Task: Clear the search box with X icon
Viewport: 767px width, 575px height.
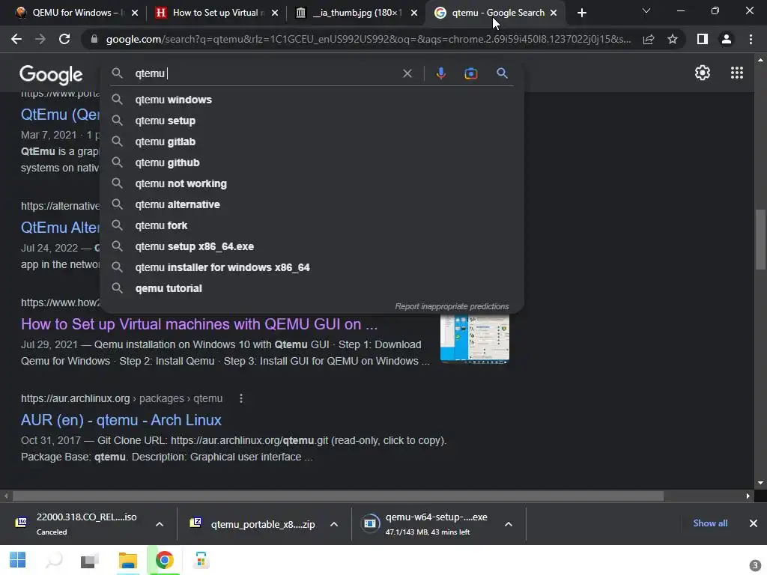Action: pos(407,73)
